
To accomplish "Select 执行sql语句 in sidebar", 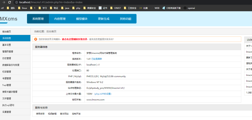I will coord(15,105).
